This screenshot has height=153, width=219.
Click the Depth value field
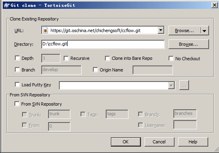pyautogui.click(x=51, y=58)
